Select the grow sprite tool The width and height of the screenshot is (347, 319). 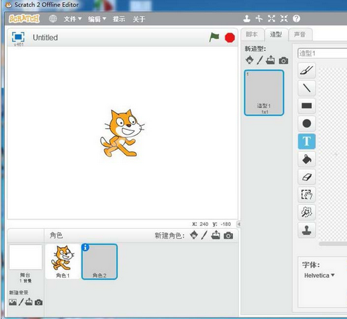[x=272, y=18]
